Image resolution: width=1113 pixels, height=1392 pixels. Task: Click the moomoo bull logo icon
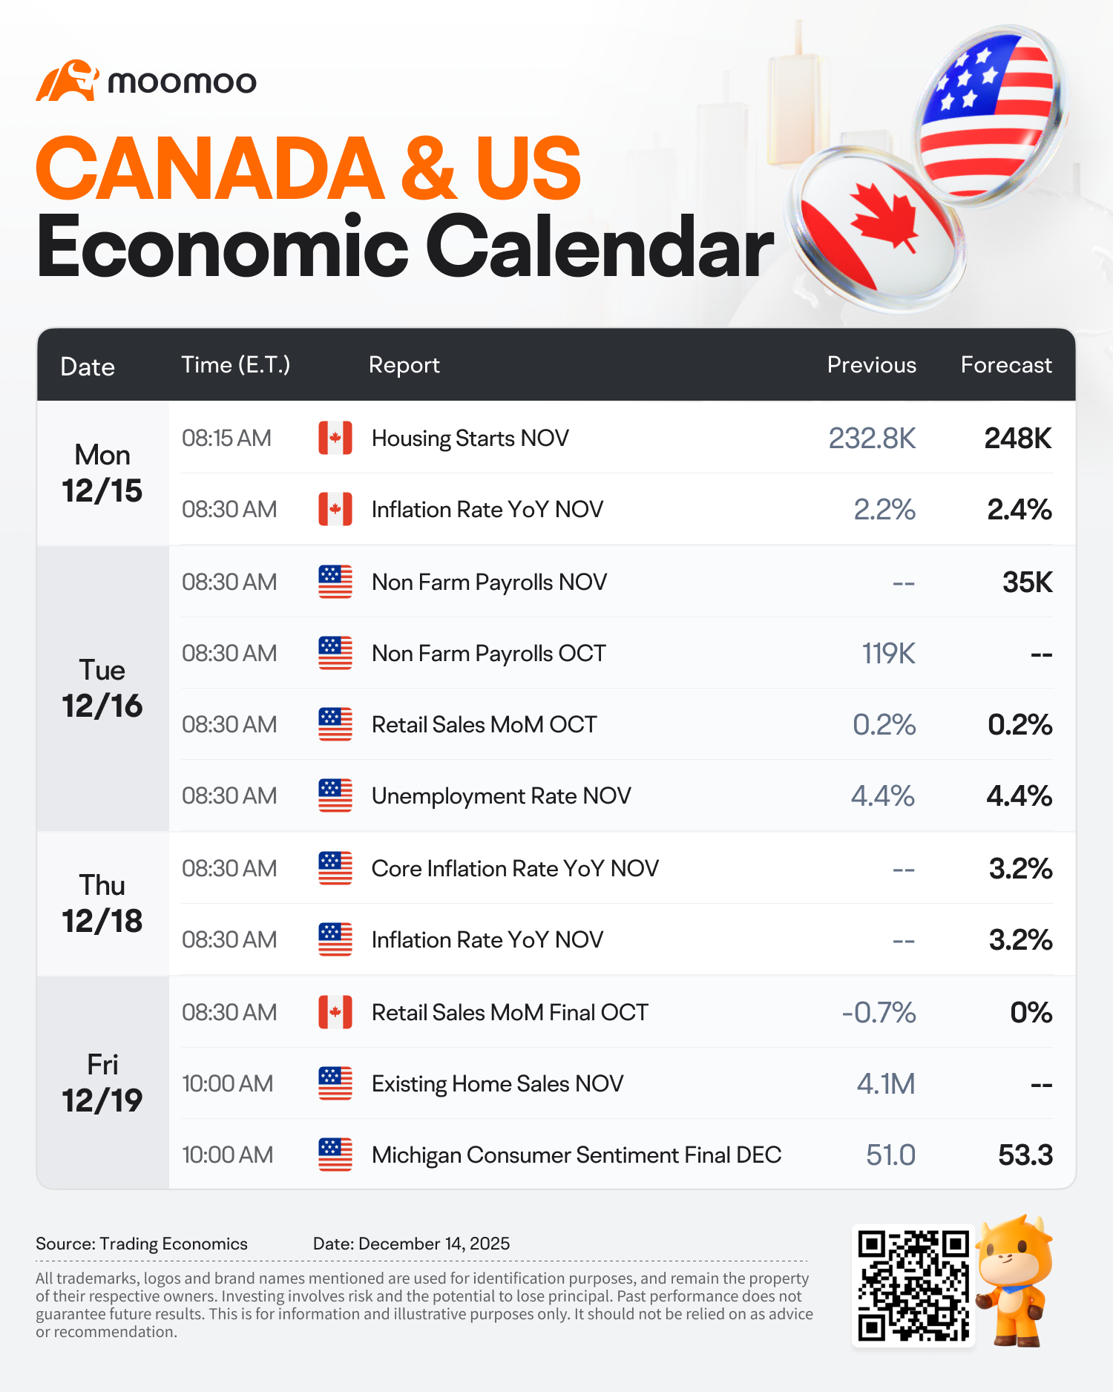[x=68, y=80]
